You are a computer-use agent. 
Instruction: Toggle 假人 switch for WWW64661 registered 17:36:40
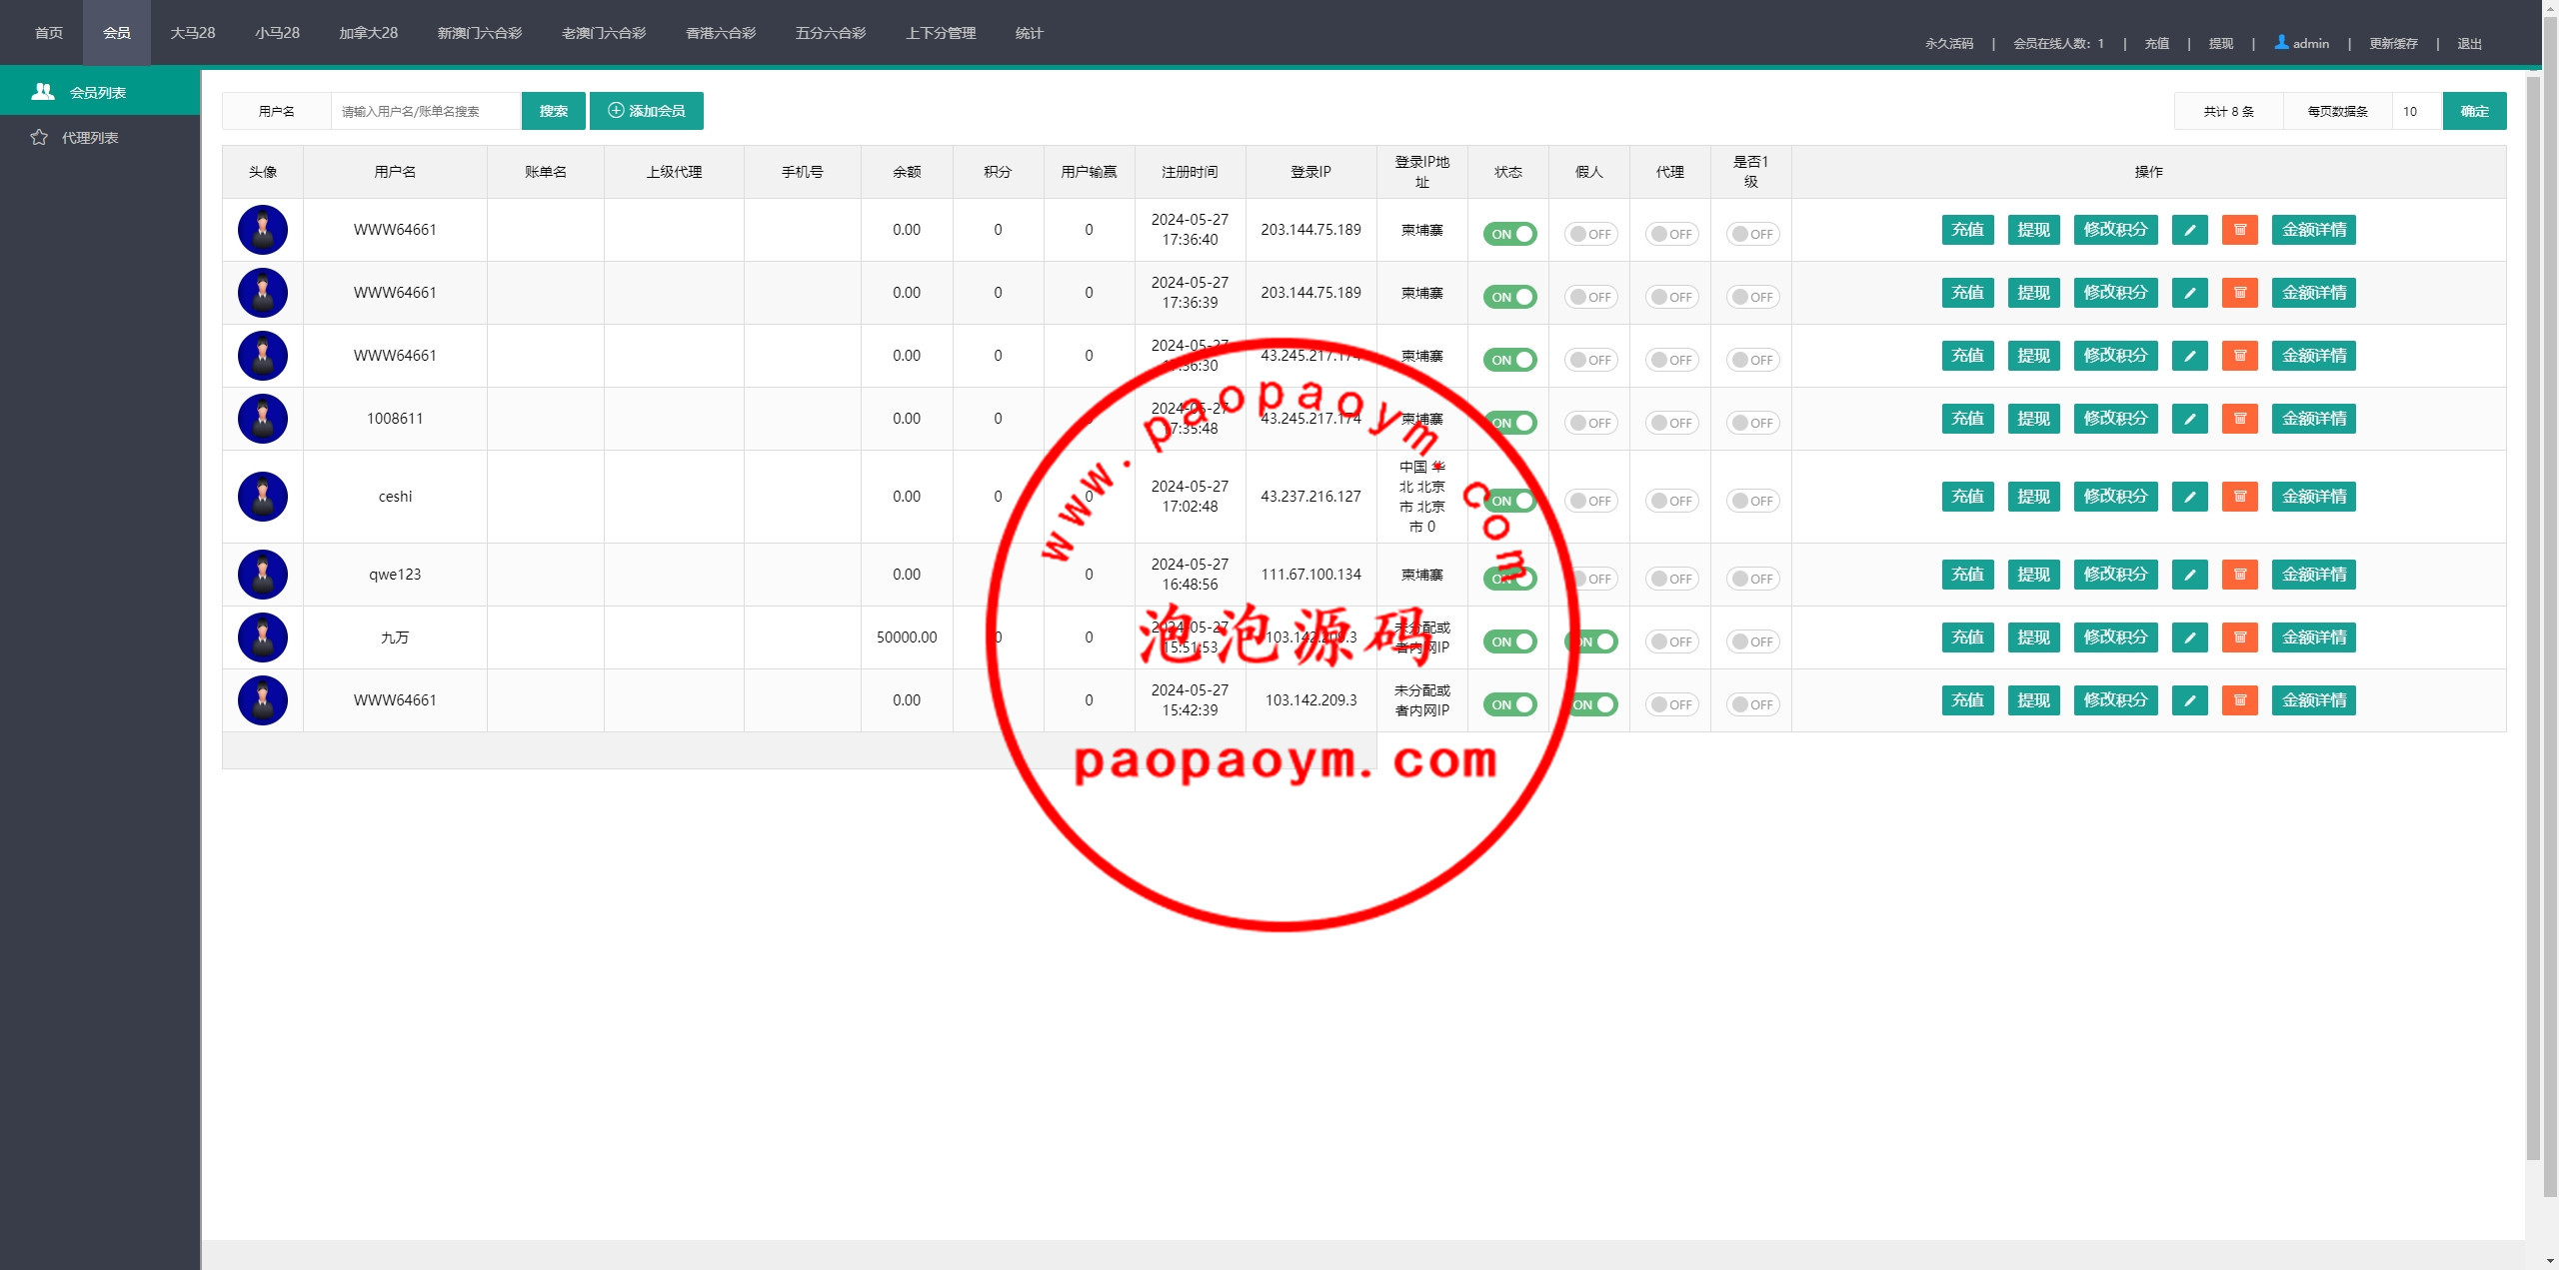coord(1590,234)
